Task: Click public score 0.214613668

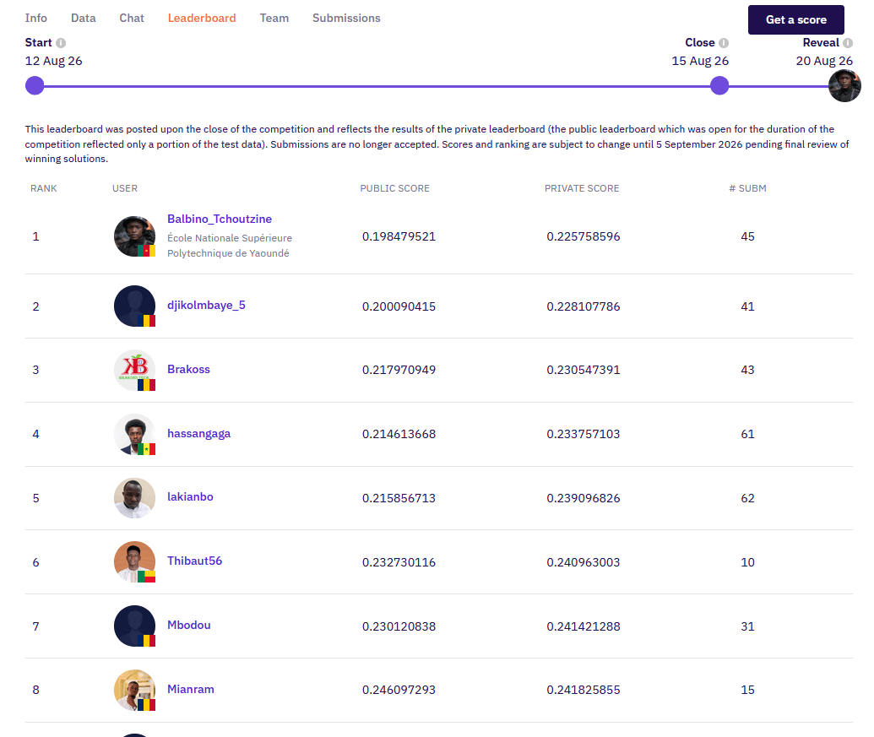Action: [399, 434]
